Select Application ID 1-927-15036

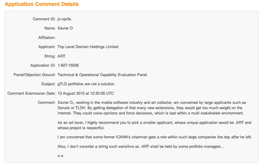pos(68,66)
